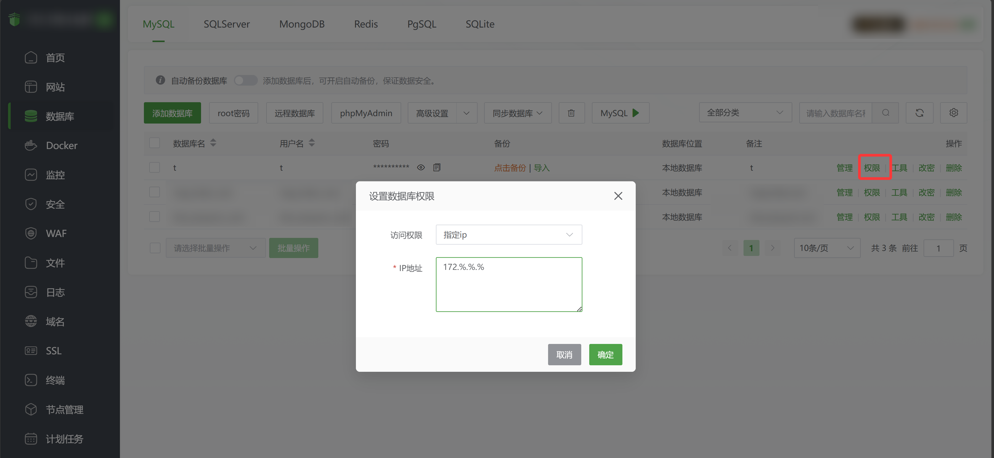Viewport: 994px width, 458px height.
Task: Refresh the database list
Action: [x=919, y=113]
